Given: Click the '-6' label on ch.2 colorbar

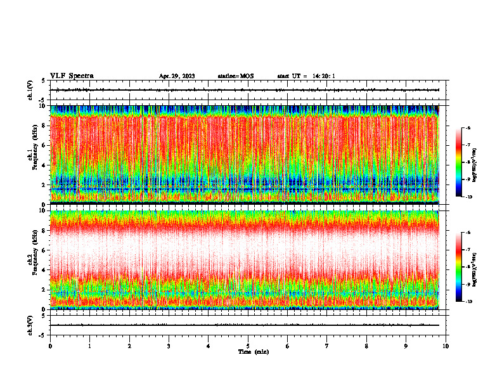Looking at the screenshot, I should coord(468,233).
